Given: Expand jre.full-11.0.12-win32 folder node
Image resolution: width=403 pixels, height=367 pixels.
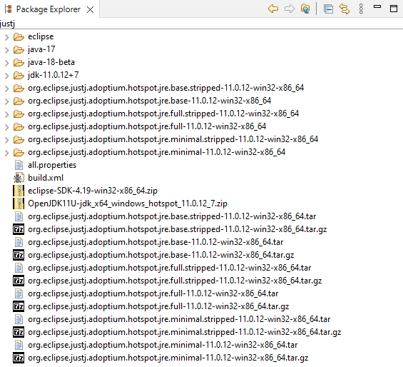Looking at the screenshot, I should [x=7, y=127].
